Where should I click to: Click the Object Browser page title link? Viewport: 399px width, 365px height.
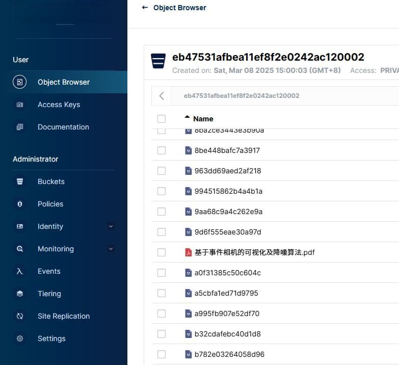180,8
